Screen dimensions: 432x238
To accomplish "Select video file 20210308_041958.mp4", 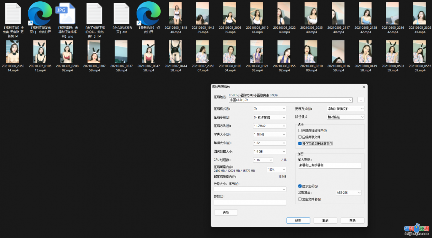I will click(365, 52).
